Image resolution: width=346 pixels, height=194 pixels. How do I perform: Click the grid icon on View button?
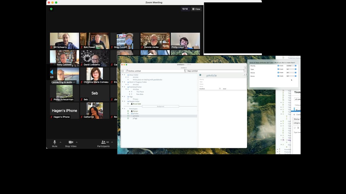194,9
